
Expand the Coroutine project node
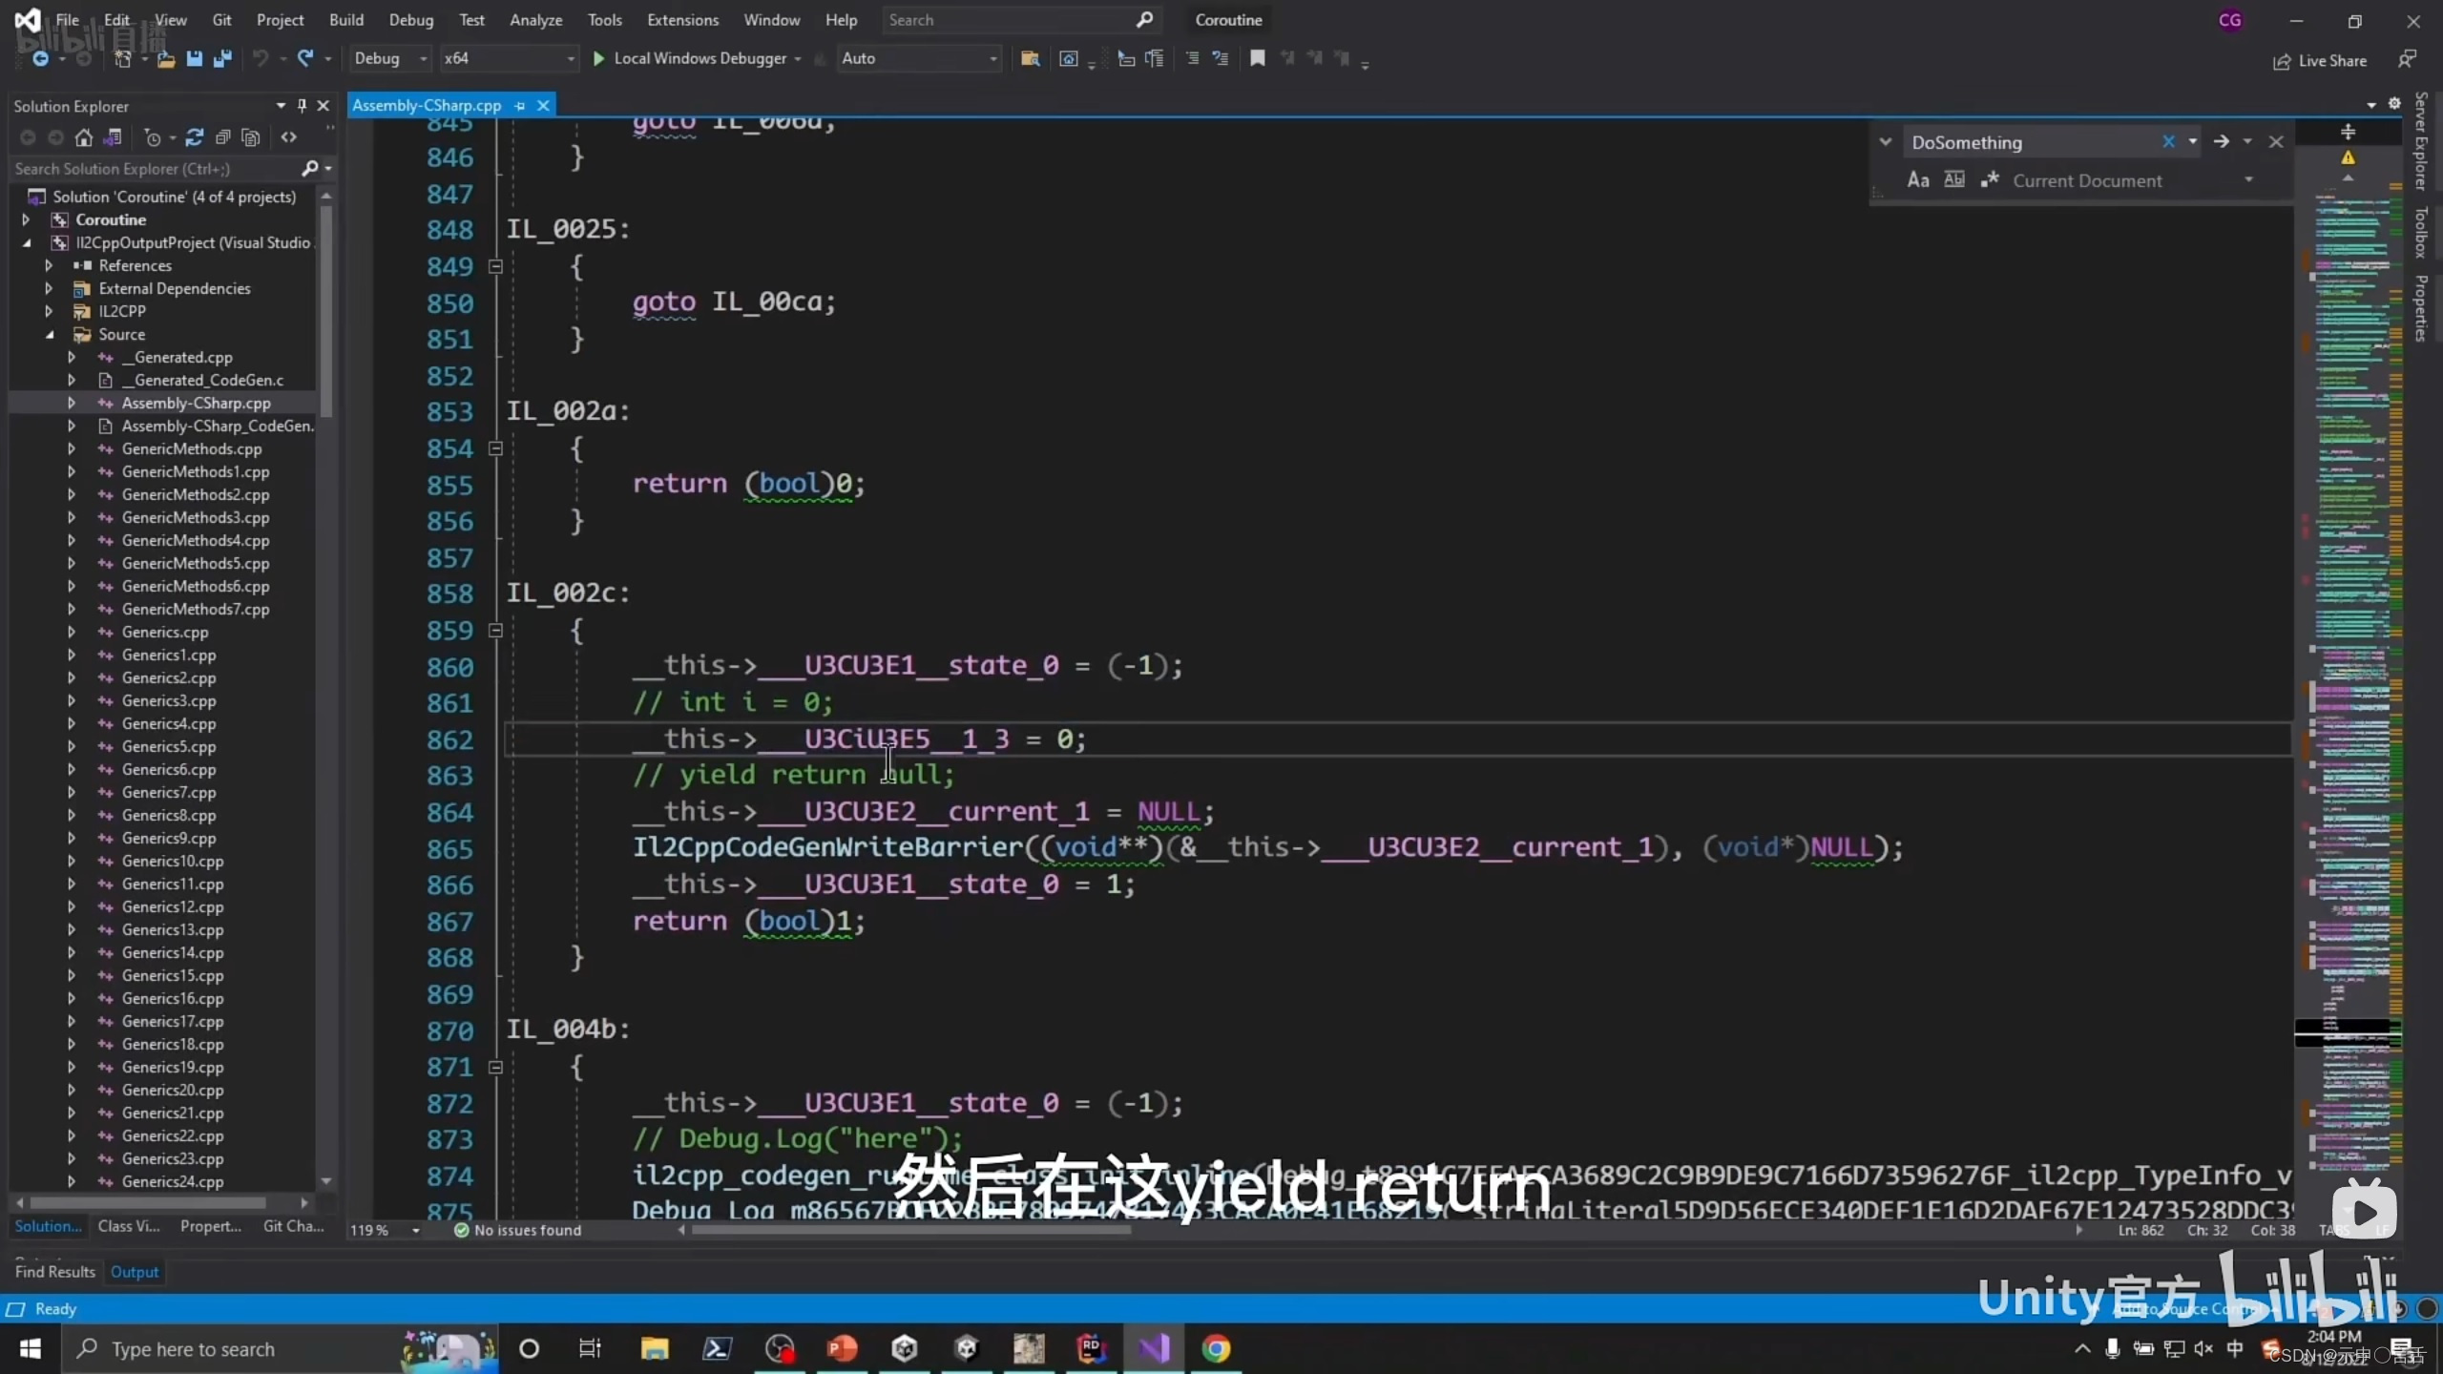click(26, 220)
